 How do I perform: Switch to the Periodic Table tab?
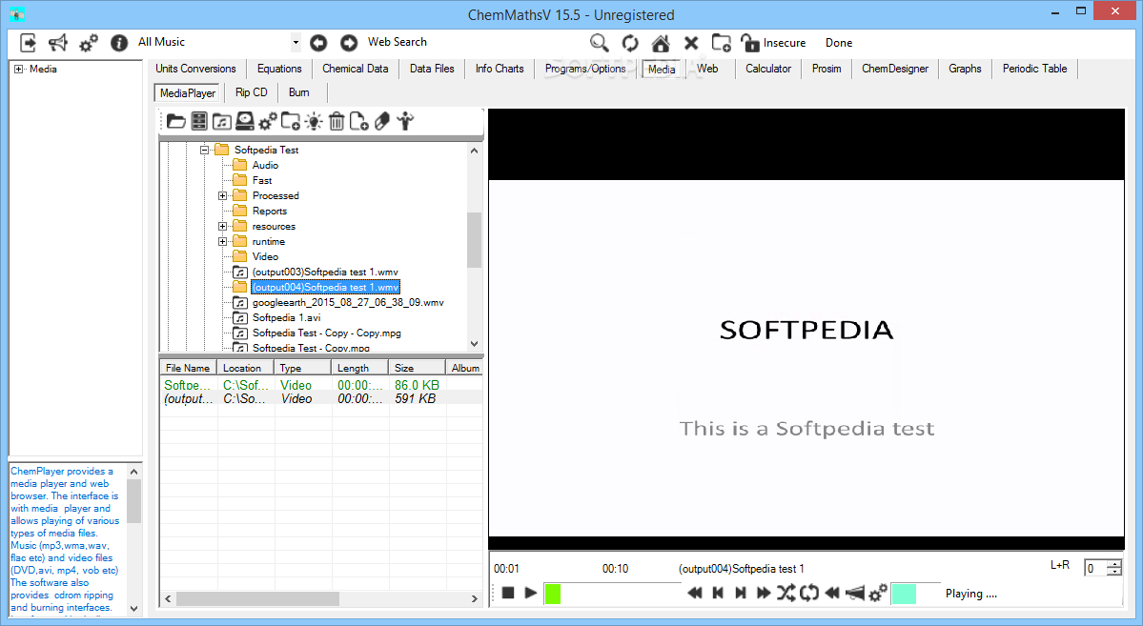point(1034,69)
